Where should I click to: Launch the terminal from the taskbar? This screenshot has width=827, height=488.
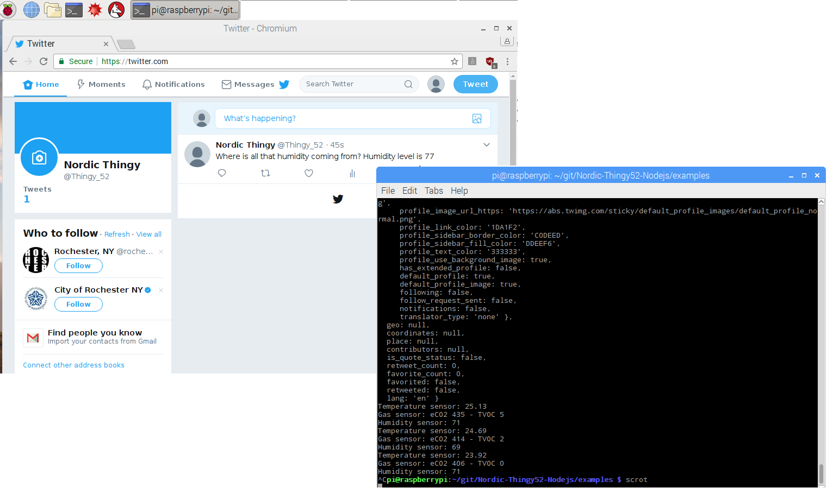click(73, 10)
